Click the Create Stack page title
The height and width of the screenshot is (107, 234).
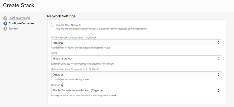point(19,5)
